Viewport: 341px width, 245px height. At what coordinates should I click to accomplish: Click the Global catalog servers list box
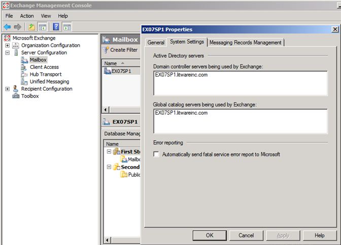[241, 121]
